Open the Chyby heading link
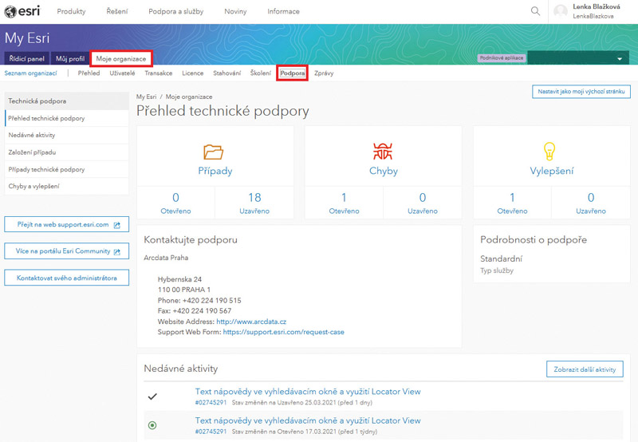The width and height of the screenshot is (638, 442). [384, 171]
